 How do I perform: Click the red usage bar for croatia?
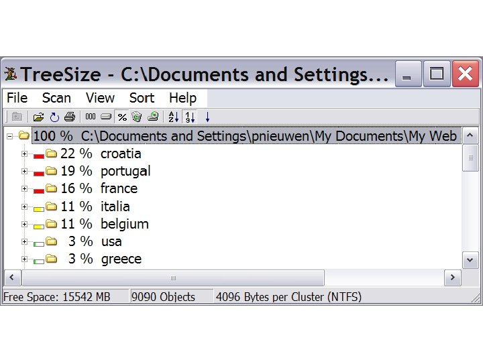[x=39, y=156]
